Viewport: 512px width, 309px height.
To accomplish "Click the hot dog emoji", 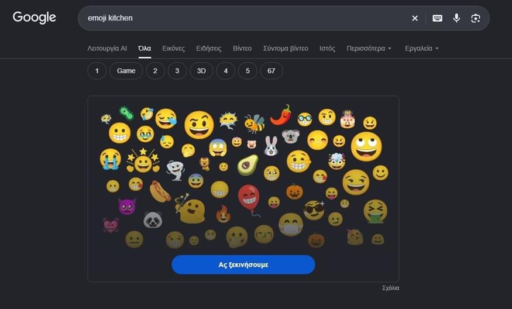I will [x=160, y=191].
